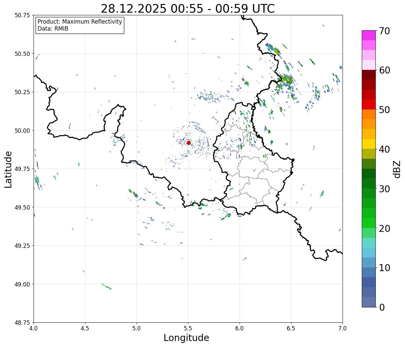Click the 'dBZ' colorbar label

point(397,169)
